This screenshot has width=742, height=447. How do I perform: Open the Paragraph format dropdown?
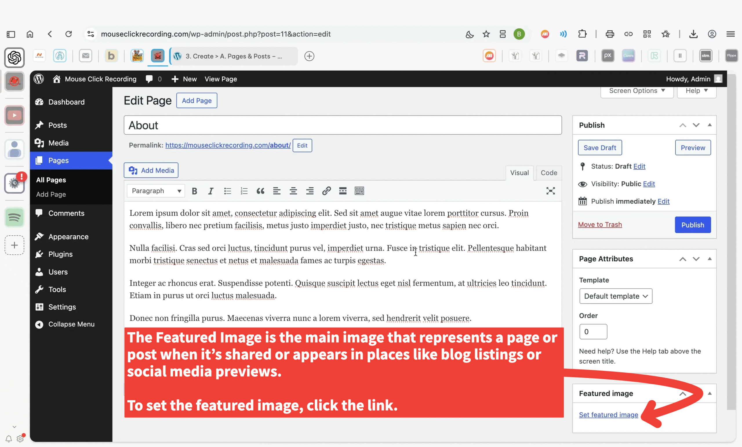tap(156, 191)
